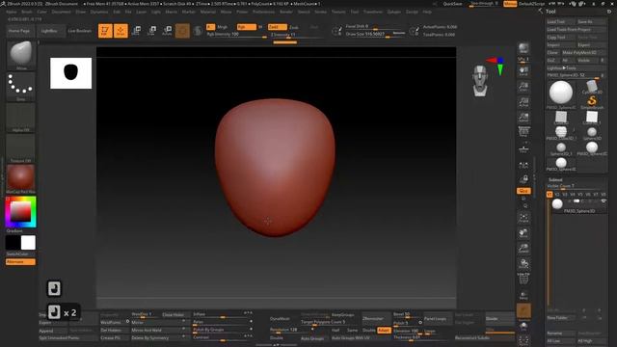Adjust the Draw Size slider
Image resolution: width=617 pixels, height=347 pixels.
tap(375, 35)
